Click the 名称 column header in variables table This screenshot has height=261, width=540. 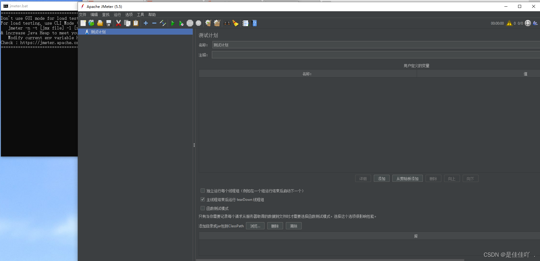[x=307, y=74]
